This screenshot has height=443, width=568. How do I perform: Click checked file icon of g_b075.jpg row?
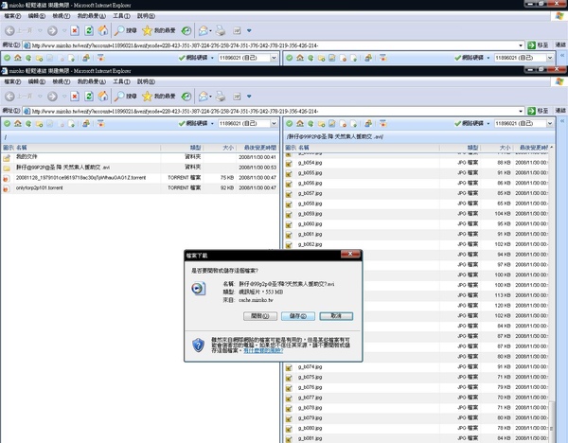(x=289, y=378)
